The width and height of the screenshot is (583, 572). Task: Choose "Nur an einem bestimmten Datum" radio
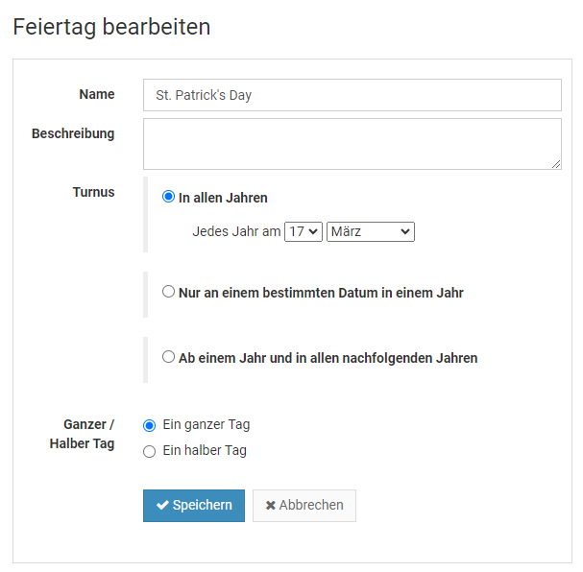(169, 292)
